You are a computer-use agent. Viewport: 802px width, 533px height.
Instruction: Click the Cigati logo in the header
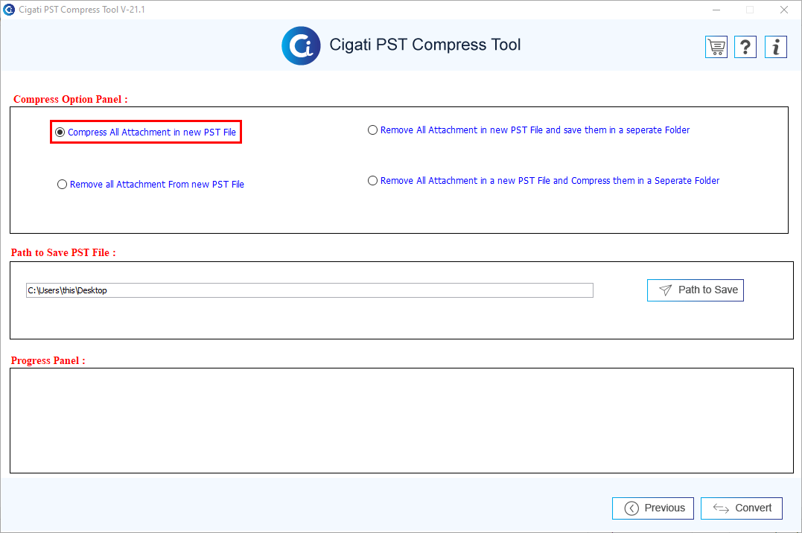click(x=302, y=45)
